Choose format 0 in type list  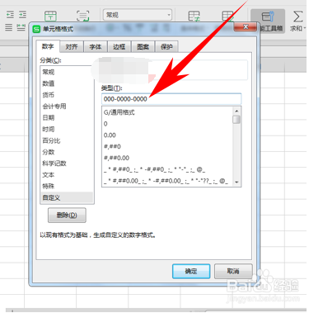(x=167, y=124)
